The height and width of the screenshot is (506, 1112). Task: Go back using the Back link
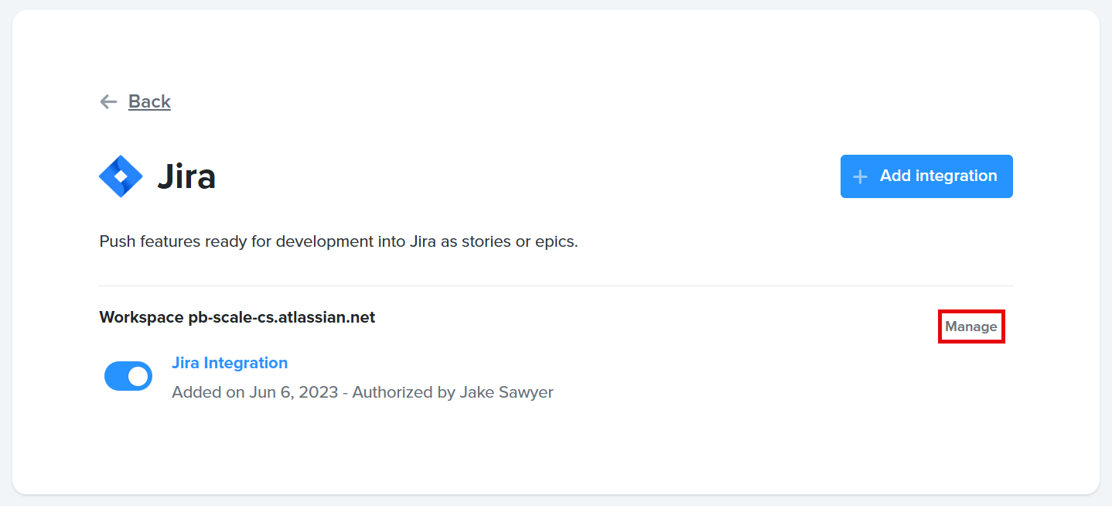coord(149,101)
